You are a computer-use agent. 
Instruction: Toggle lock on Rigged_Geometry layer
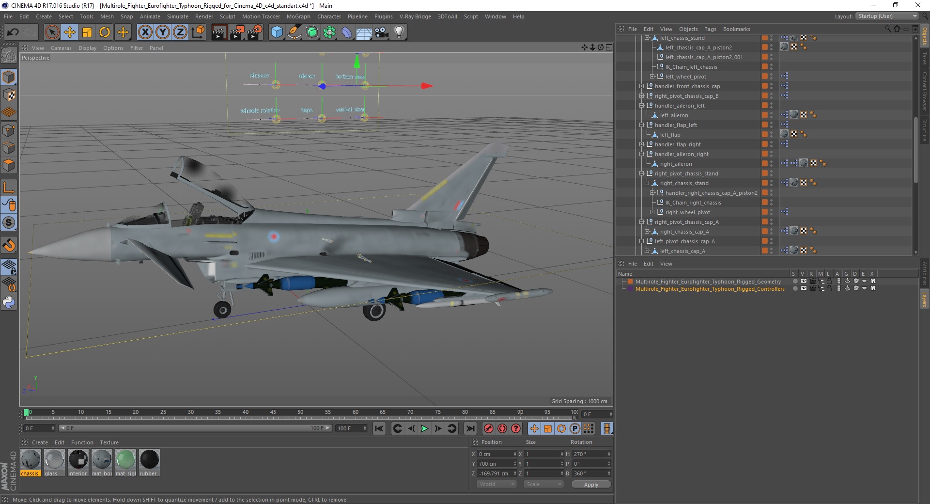coord(829,281)
